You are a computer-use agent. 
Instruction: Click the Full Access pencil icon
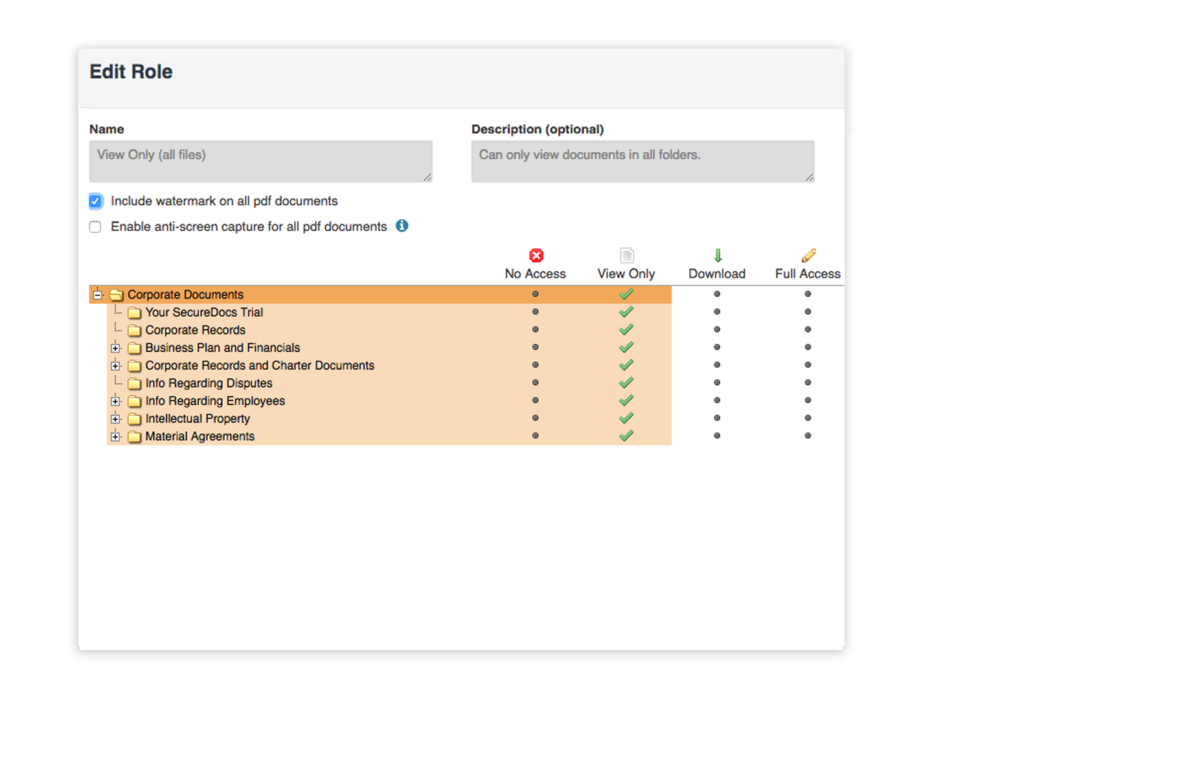coord(808,255)
